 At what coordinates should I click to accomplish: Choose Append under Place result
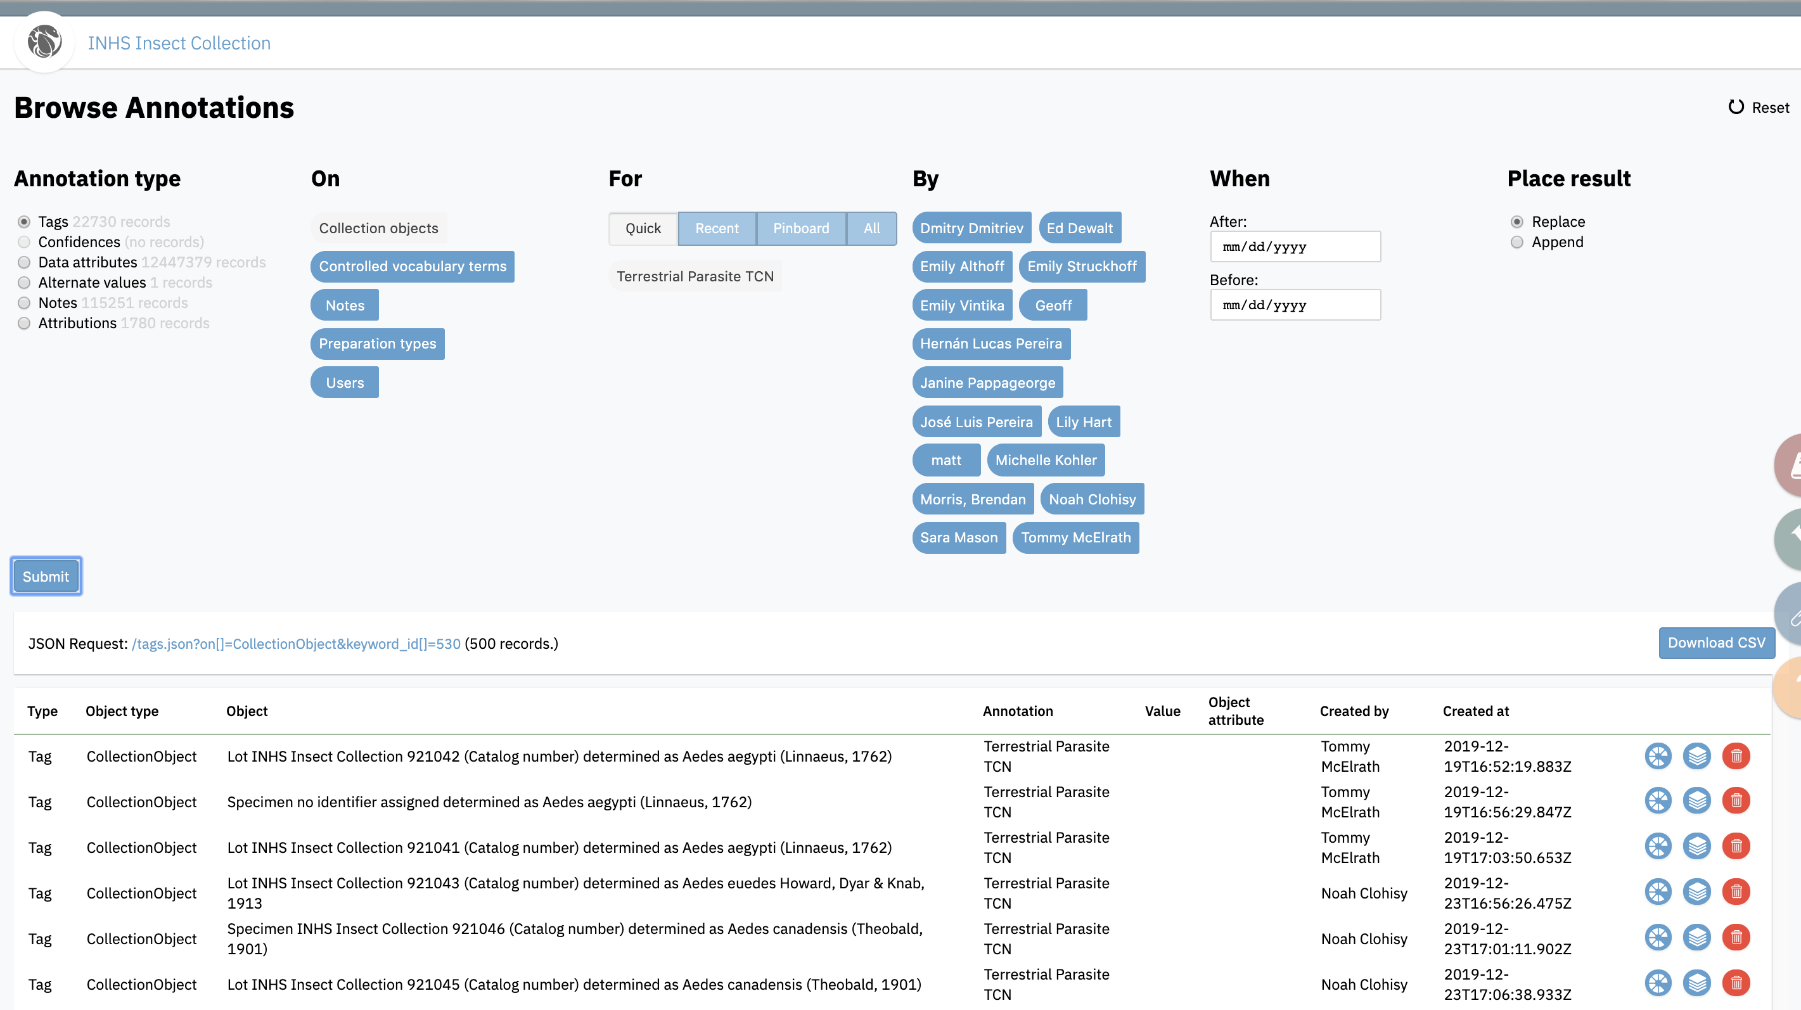click(x=1517, y=242)
